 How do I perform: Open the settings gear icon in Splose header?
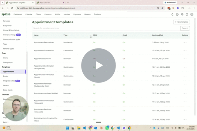(x=182, y=15)
